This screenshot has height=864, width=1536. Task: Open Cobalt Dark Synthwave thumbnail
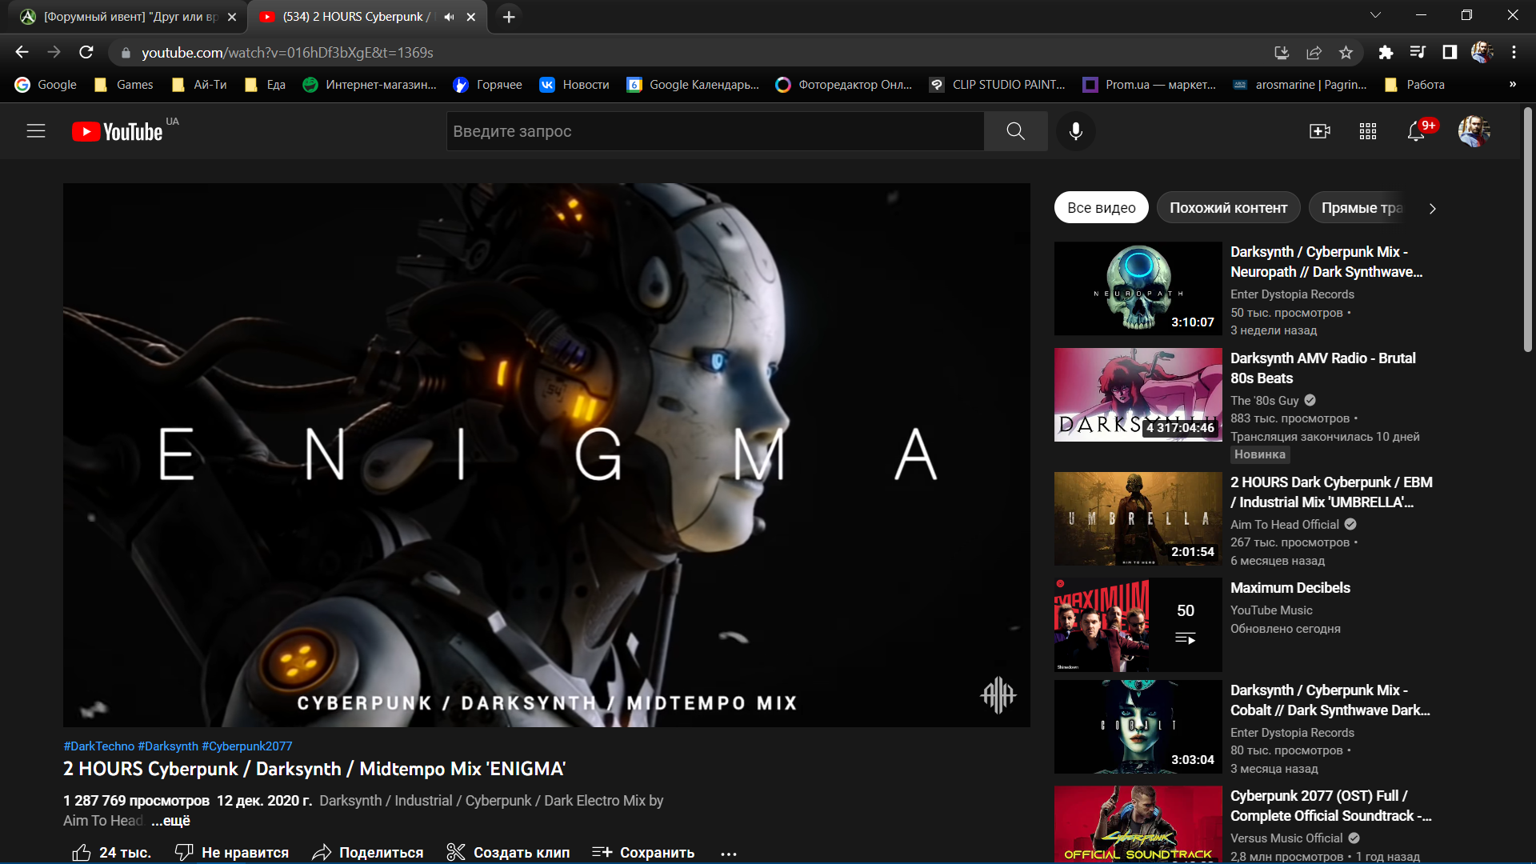click(1138, 726)
